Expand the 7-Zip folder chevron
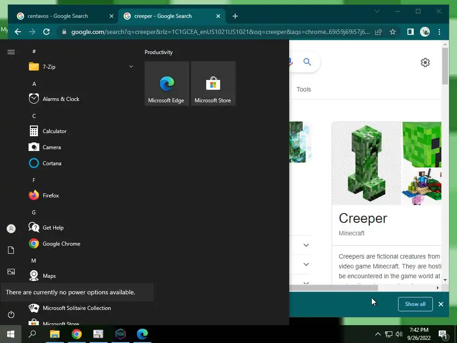Viewport: 457px width, 343px height. tap(131, 67)
